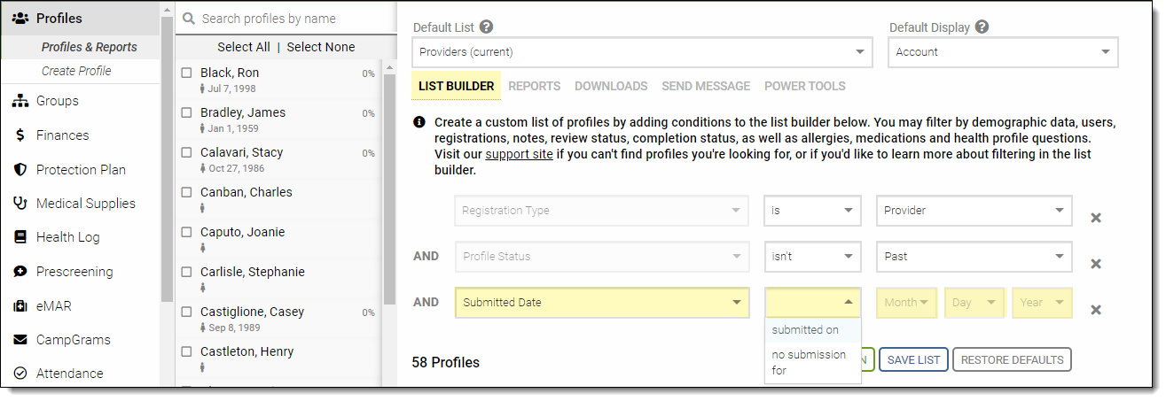Choose 'submitted on' from the dropdown list

(x=805, y=330)
